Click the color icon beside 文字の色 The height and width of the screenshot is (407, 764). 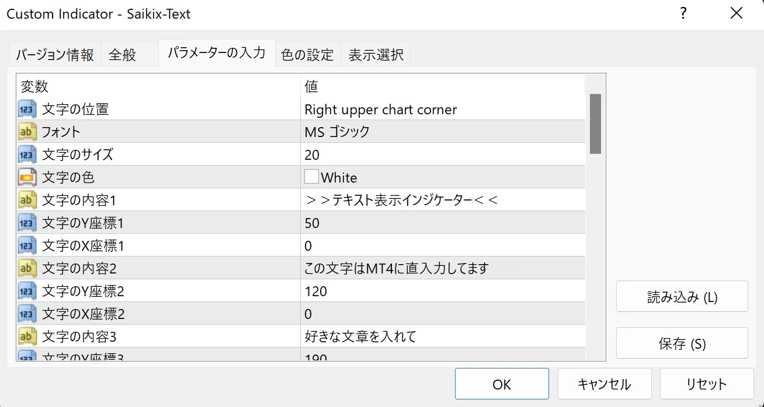click(x=27, y=177)
